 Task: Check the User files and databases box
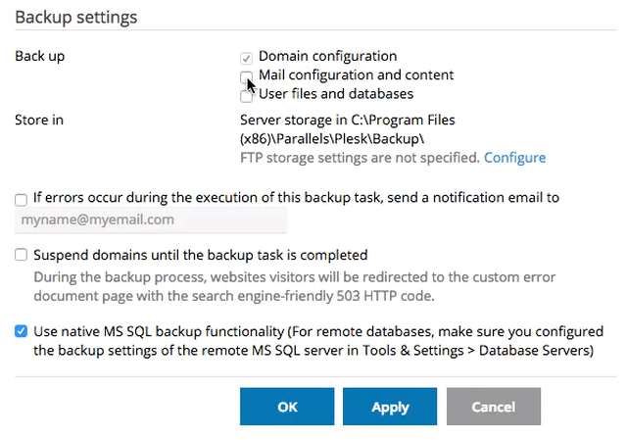pos(246,96)
